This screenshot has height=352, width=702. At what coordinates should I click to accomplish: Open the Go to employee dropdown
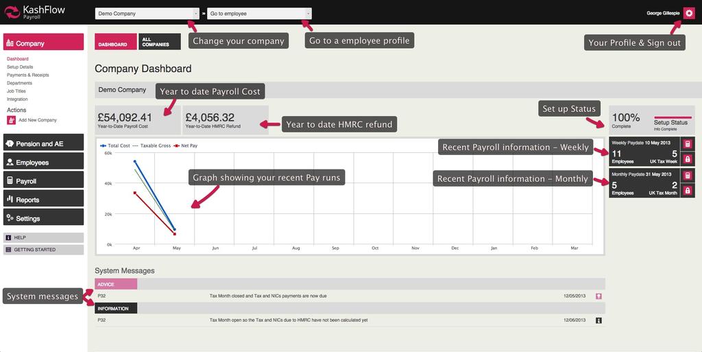259,13
